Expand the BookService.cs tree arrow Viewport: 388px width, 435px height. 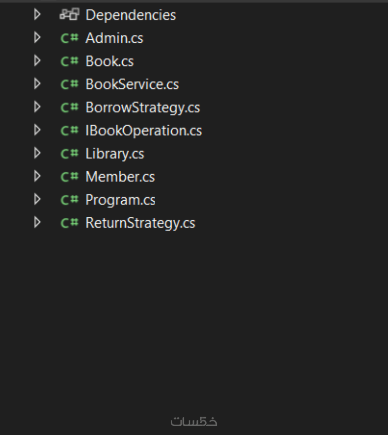[x=37, y=84]
